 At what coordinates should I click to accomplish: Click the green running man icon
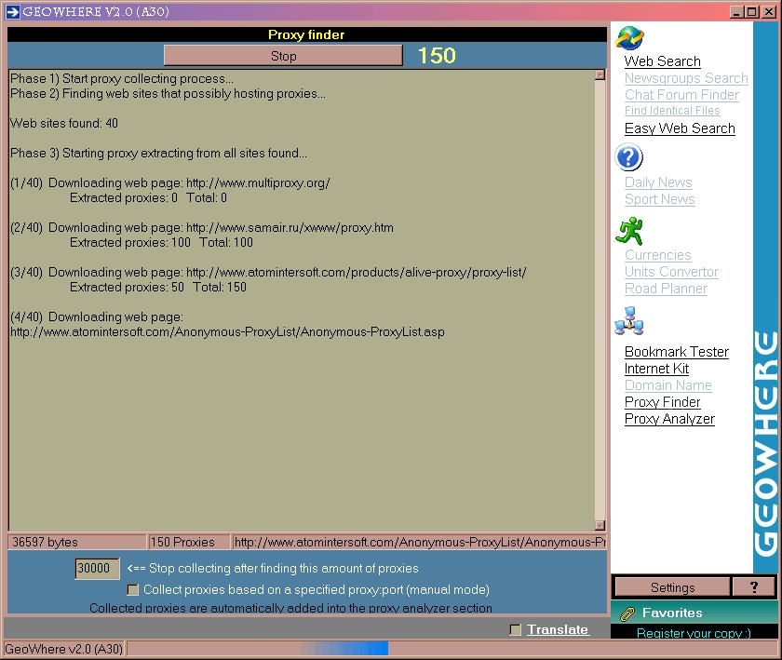pos(629,231)
